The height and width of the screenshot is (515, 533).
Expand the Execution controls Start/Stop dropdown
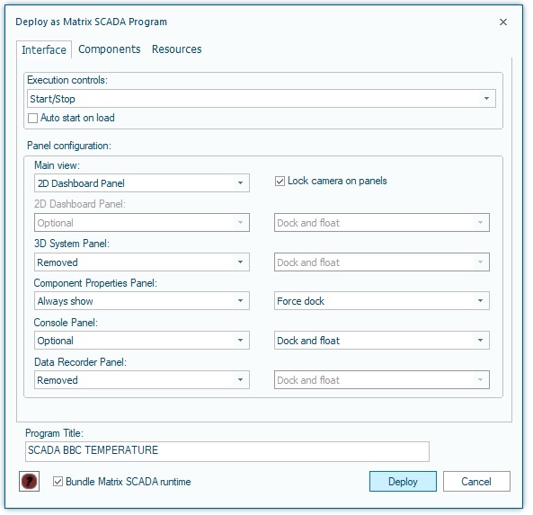click(261, 99)
